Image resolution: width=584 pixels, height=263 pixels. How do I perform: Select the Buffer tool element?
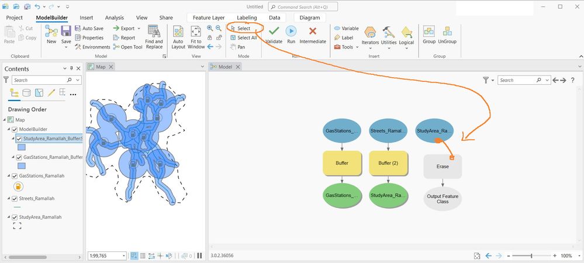[x=342, y=163]
